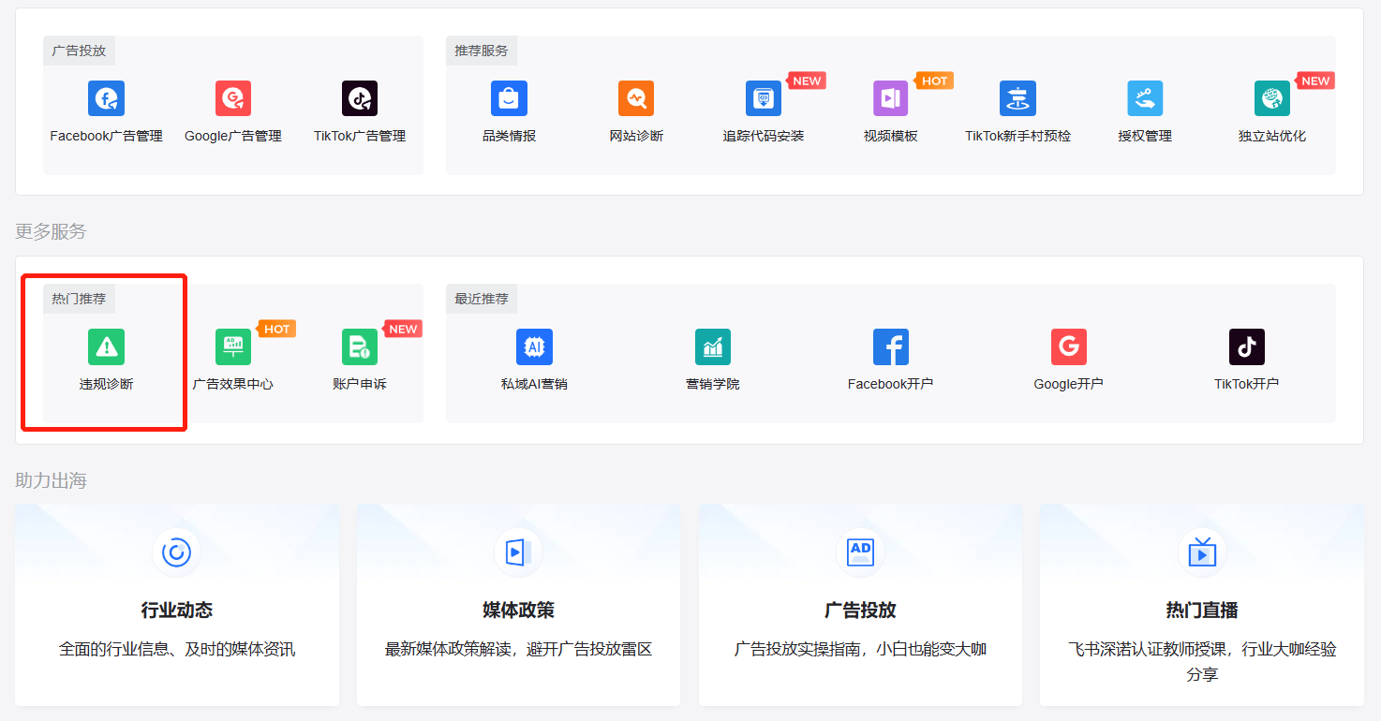The width and height of the screenshot is (1381, 721).
Task: Click the 广告投放 card title below AD icon
Action: click(860, 611)
